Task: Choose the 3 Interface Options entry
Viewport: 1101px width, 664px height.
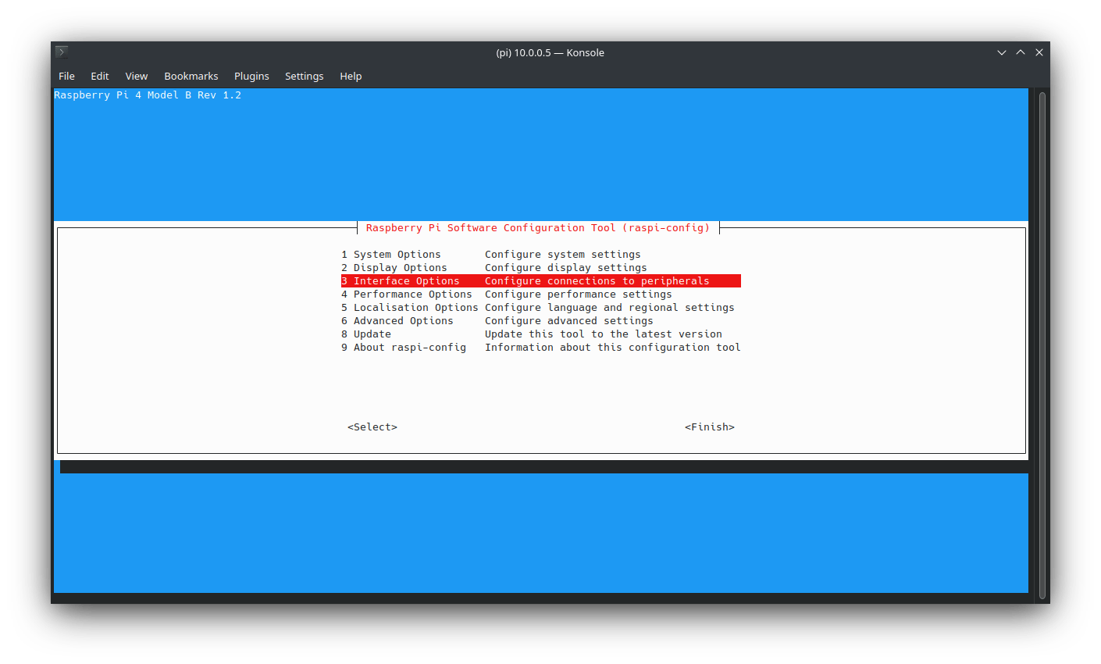Action: (x=540, y=281)
